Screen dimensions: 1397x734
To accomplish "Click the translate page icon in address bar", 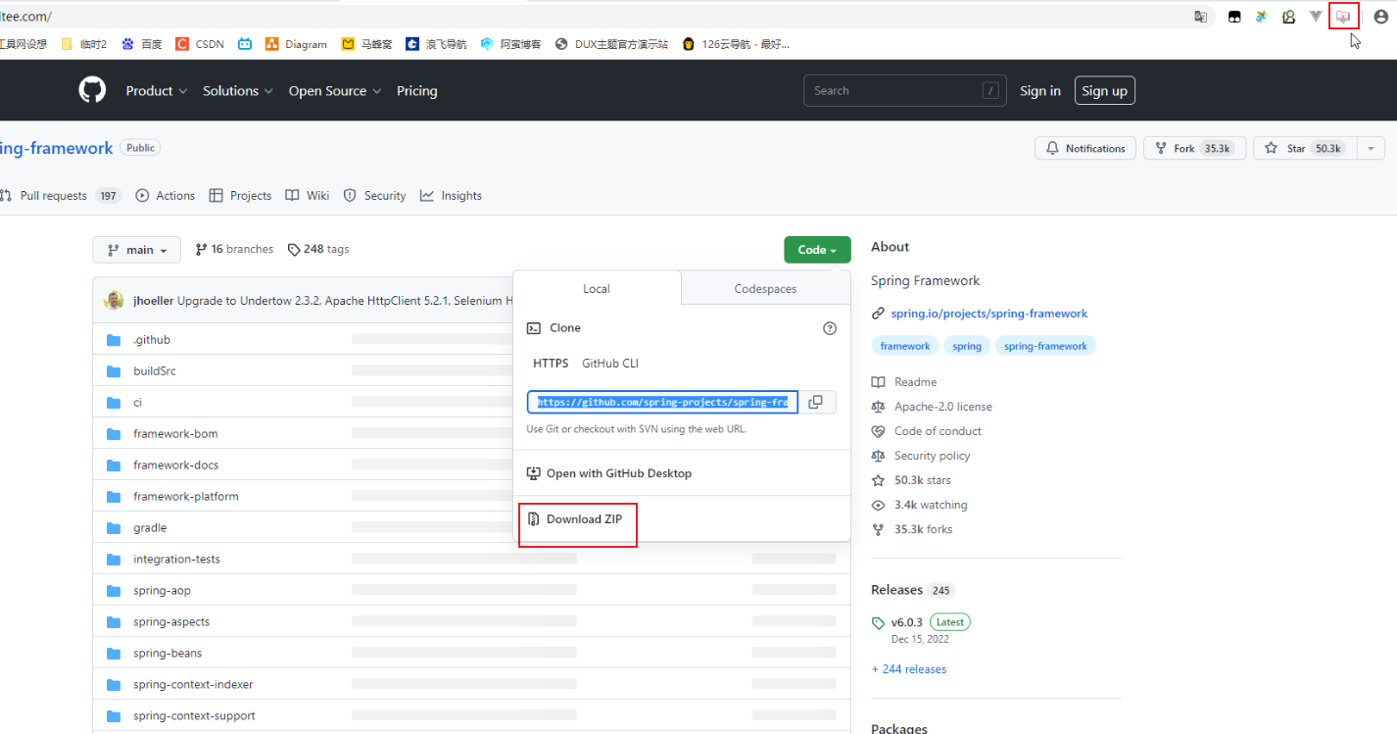I will point(1200,17).
